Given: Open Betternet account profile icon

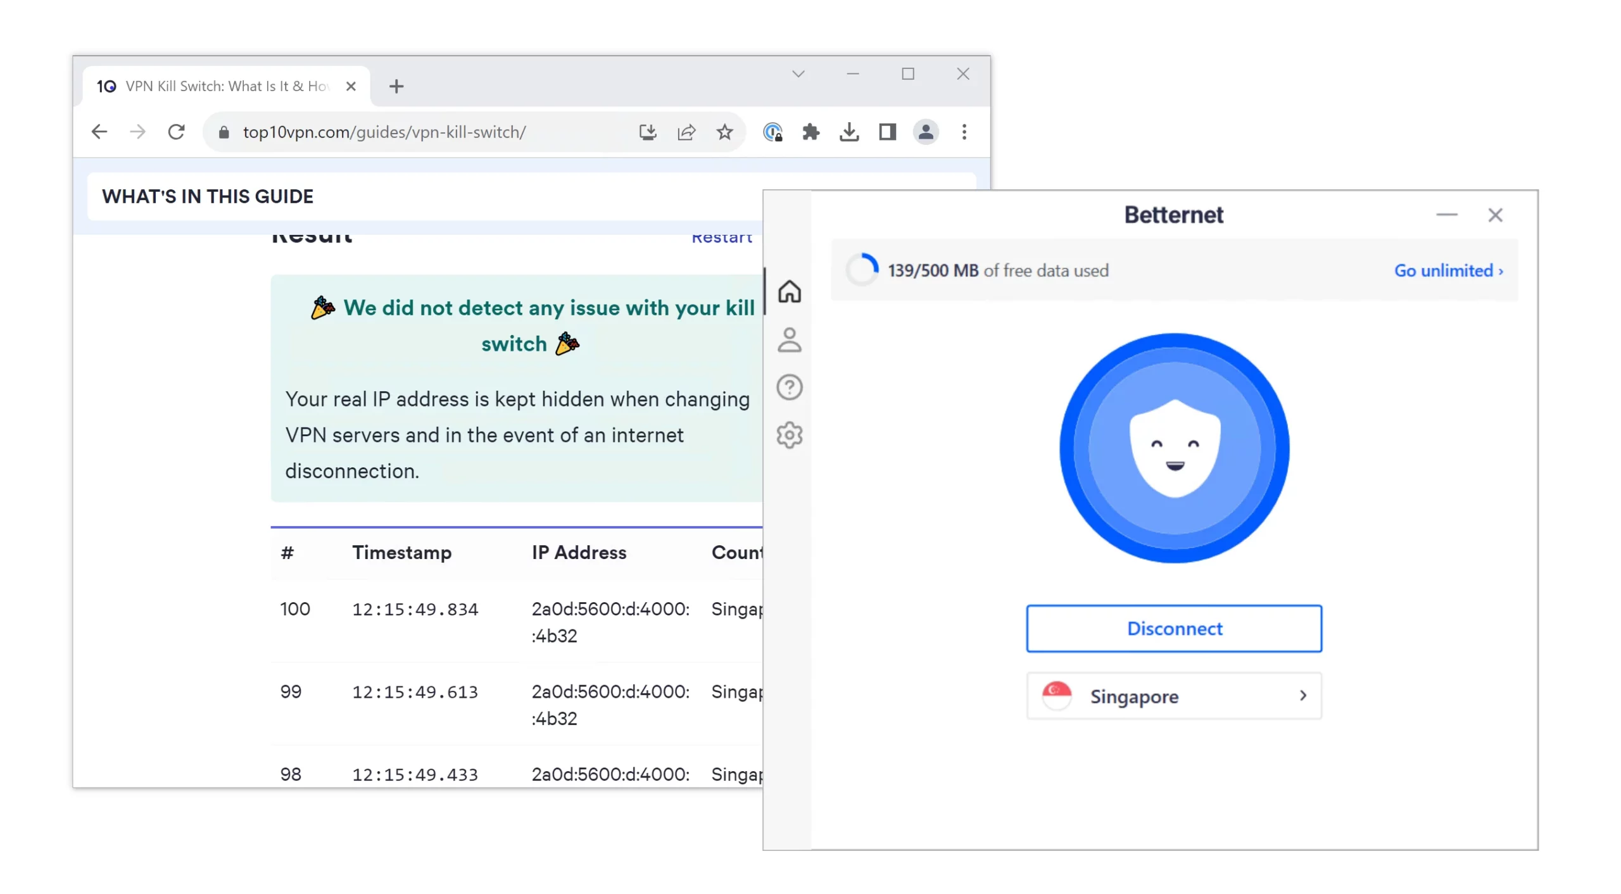Looking at the screenshot, I should 789,339.
